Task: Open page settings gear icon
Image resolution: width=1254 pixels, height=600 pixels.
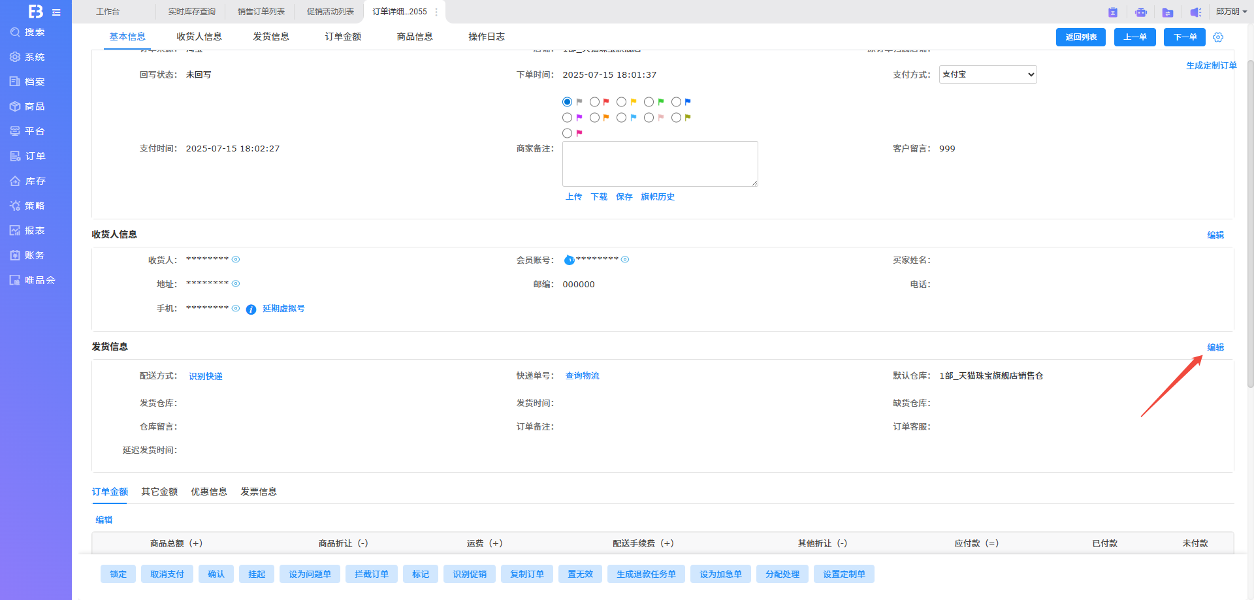Action: [x=1218, y=37]
